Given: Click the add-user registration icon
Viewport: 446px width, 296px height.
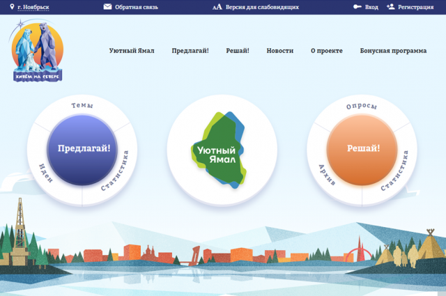Looking at the screenshot, I should point(391,6).
